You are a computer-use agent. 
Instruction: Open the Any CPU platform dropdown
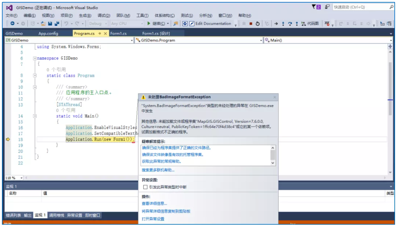pos(127,24)
